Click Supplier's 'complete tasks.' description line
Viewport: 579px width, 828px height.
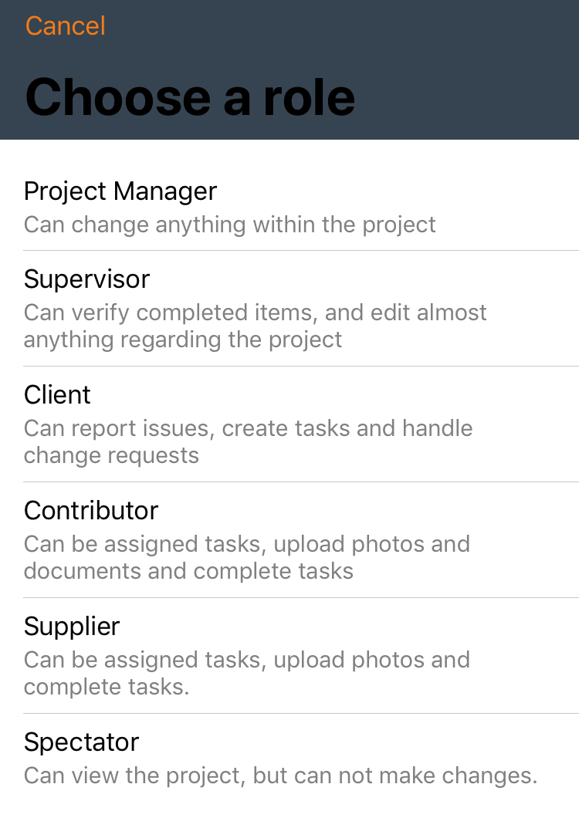(x=107, y=687)
